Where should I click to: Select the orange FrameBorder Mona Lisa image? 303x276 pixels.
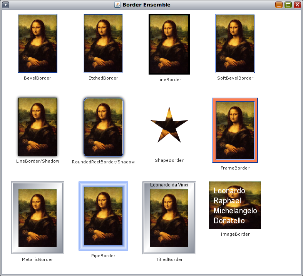click(x=235, y=130)
